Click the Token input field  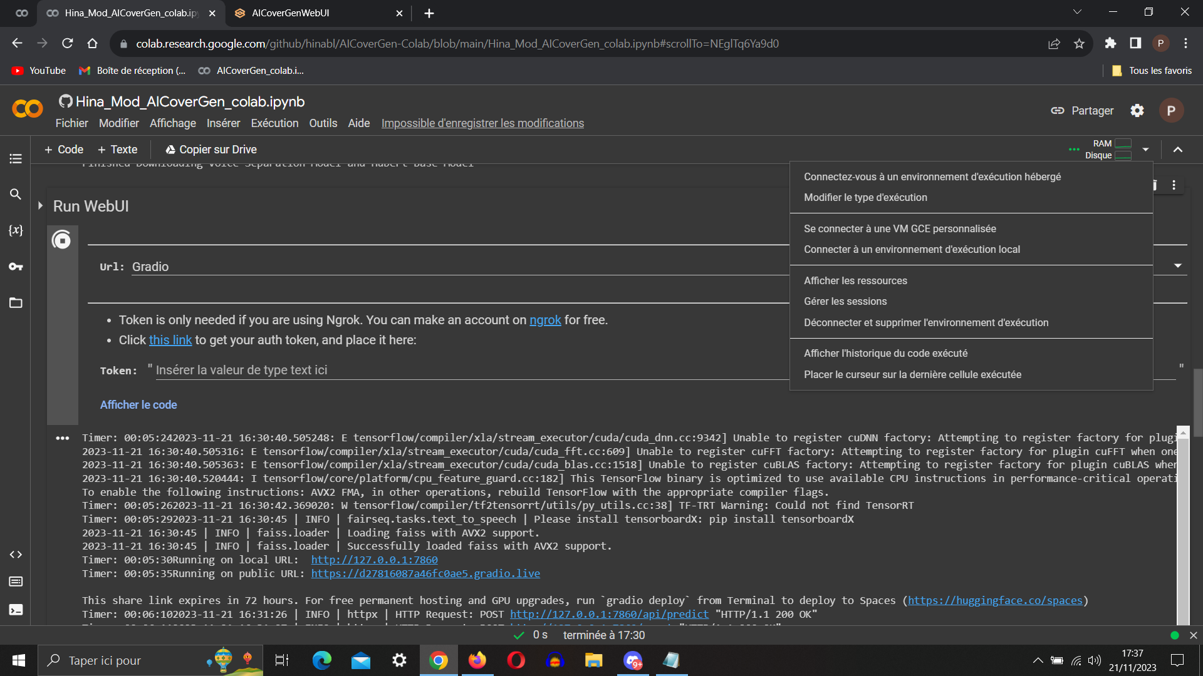pos(664,371)
